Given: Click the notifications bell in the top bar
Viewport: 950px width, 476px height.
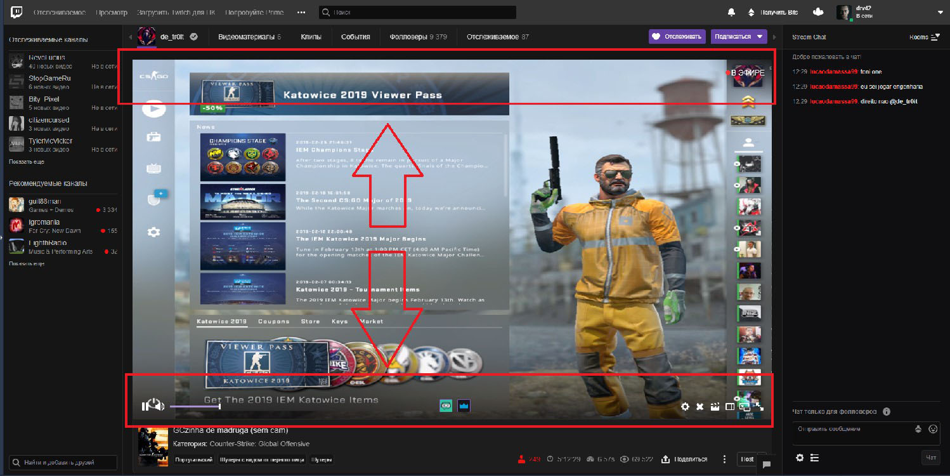Looking at the screenshot, I should [731, 11].
